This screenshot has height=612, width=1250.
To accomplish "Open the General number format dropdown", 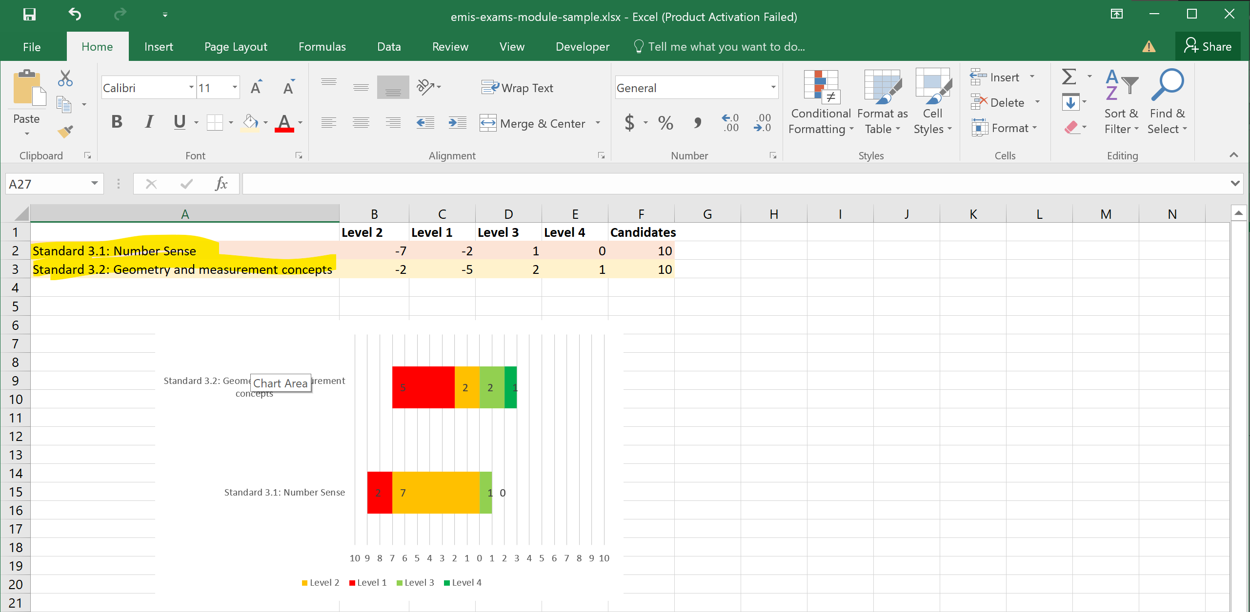I will coord(773,88).
